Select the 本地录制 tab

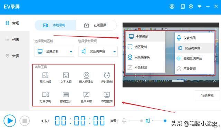[x=55, y=25]
